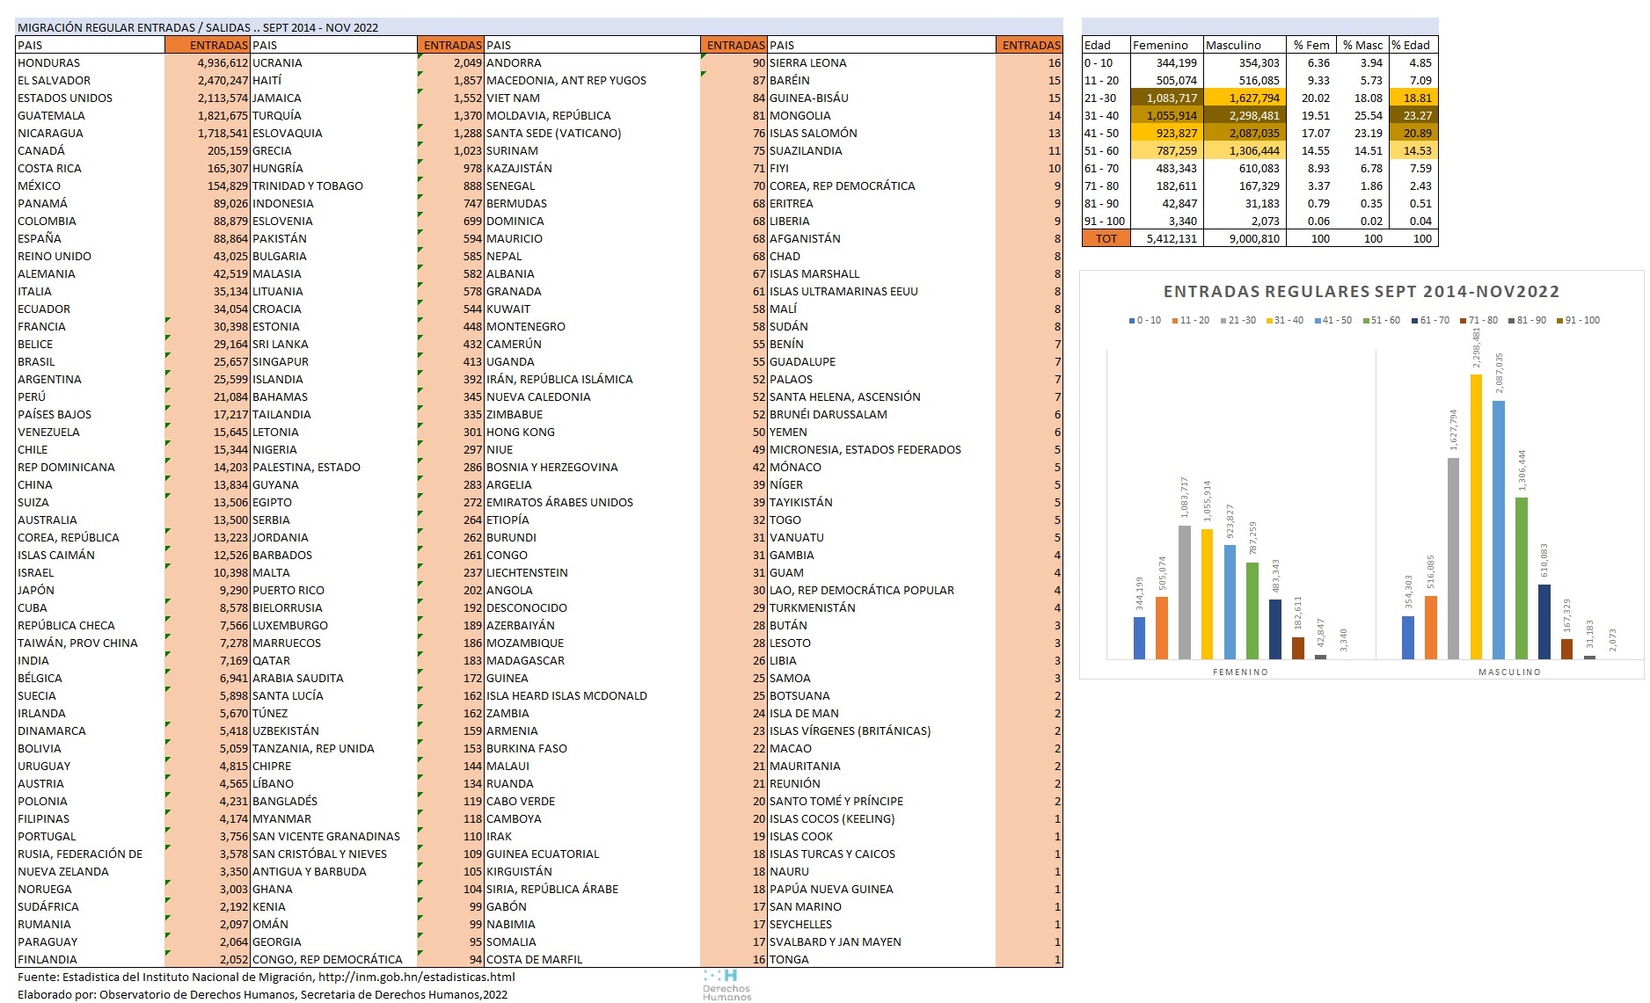Click the tallest yellow bar labeled 2,298,481
The image size is (1650, 1003).
click(x=1476, y=517)
